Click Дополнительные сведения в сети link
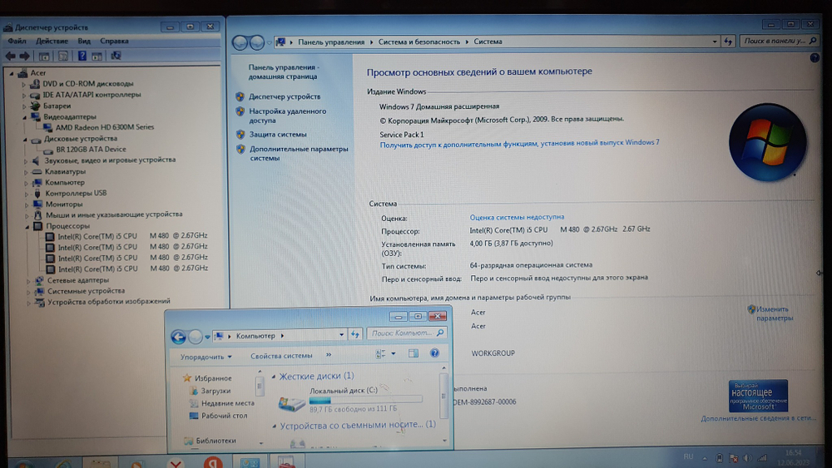Screen dimensions: 832x468 tap(758, 418)
